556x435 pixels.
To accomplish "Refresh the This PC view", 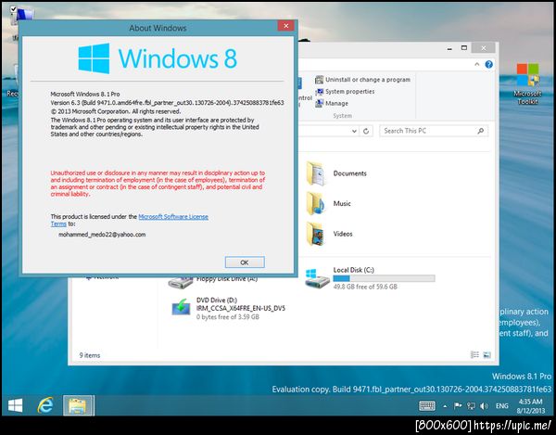I will coord(366,131).
